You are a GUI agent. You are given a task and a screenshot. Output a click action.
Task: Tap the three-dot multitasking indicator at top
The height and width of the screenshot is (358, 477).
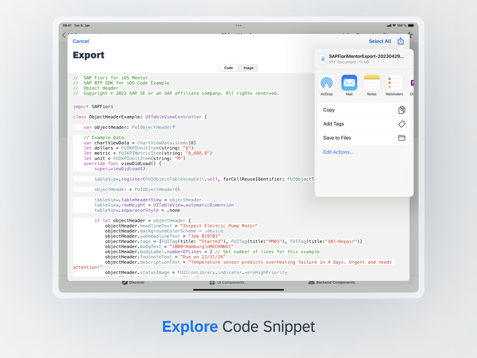238,26
